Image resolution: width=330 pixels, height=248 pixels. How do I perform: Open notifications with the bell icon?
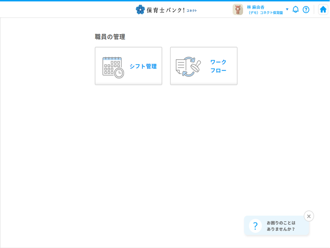[296, 10]
